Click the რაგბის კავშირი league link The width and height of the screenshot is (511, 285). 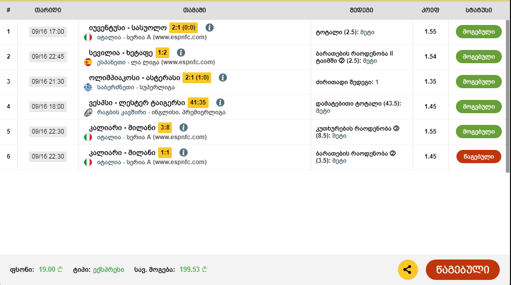click(121, 112)
